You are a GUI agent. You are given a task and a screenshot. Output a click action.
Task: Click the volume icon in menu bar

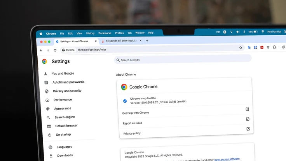(238, 32)
